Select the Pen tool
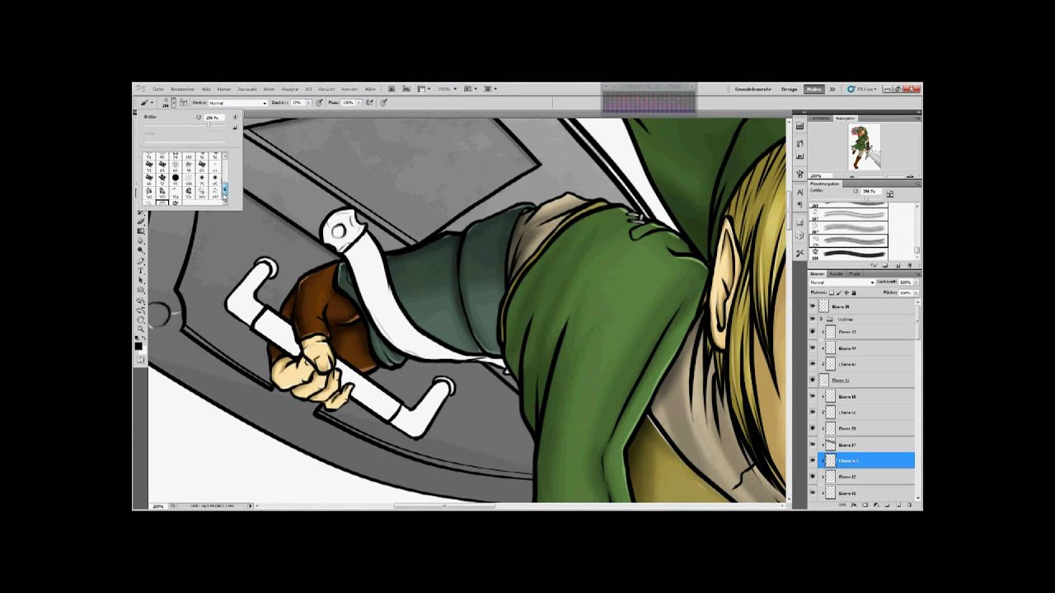The height and width of the screenshot is (593, 1055). point(141,261)
